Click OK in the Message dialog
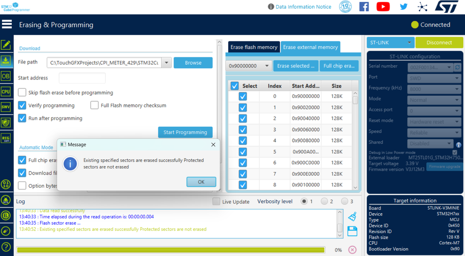This screenshot has width=465, height=256. pyautogui.click(x=201, y=182)
